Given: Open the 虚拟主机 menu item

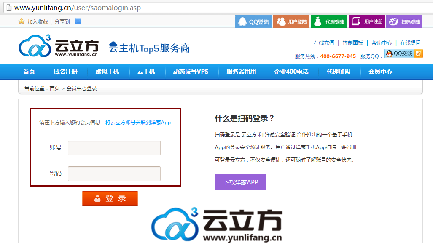Looking at the screenshot, I should (108, 72).
